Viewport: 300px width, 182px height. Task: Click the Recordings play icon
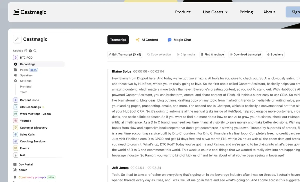(15, 64)
